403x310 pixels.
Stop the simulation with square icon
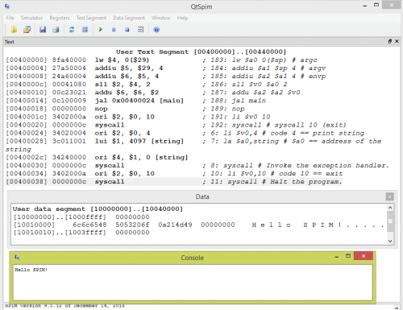127,30
